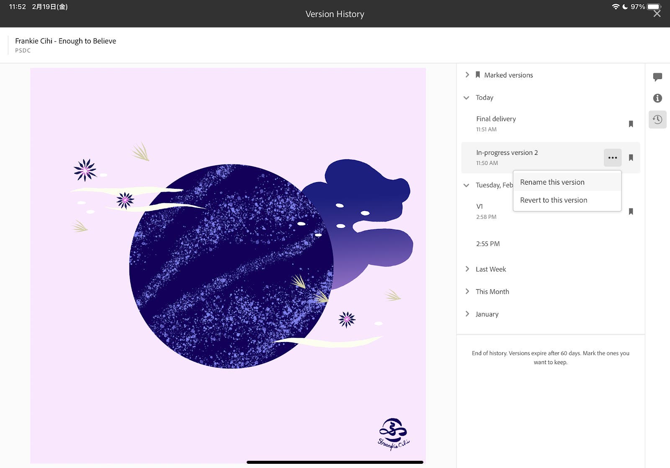Screen dimensions: 670x468
Task: Open three-dots menu for In-progress version 2
Action: pos(612,158)
